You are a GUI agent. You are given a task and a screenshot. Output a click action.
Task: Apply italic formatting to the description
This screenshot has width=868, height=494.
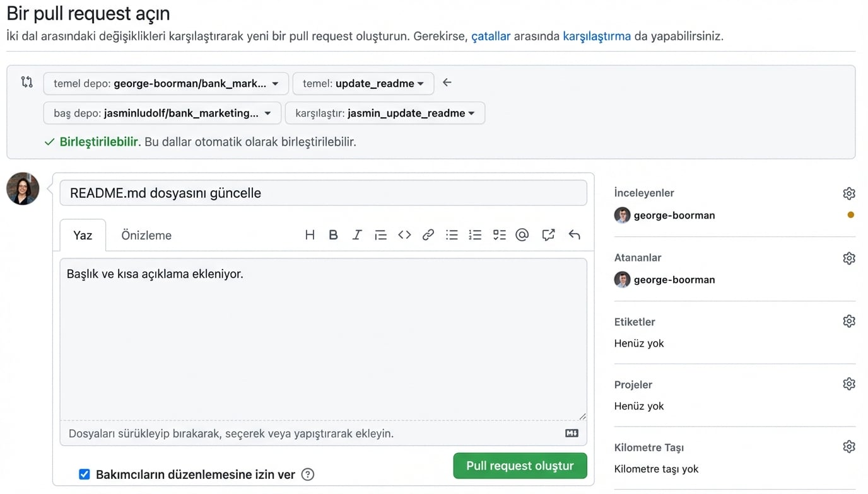(357, 234)
